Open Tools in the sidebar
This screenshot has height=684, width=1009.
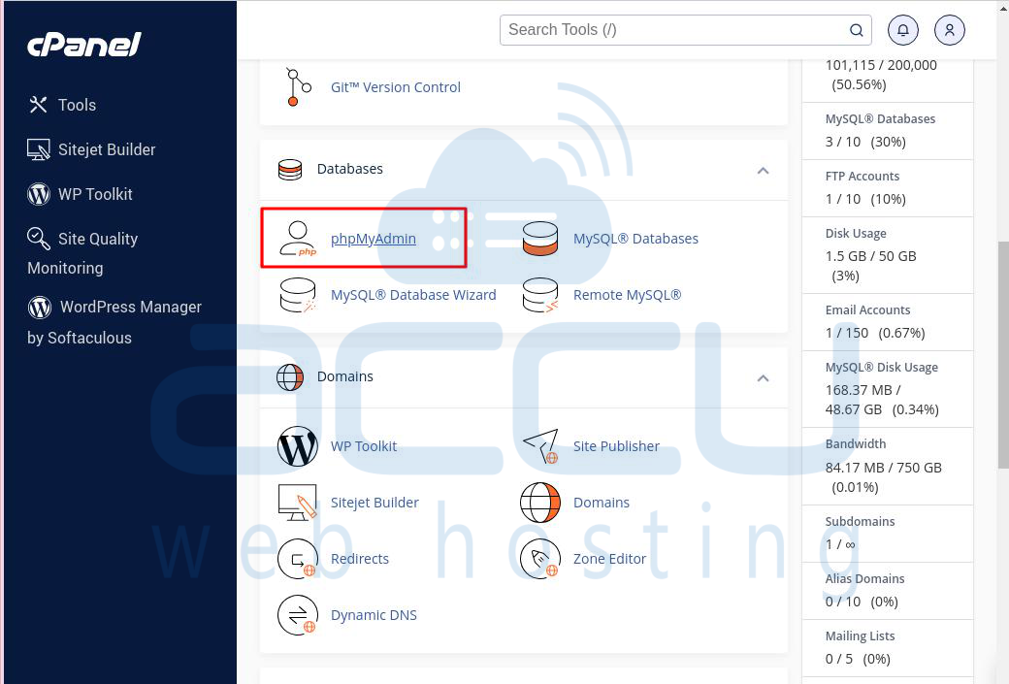(62, 105)
